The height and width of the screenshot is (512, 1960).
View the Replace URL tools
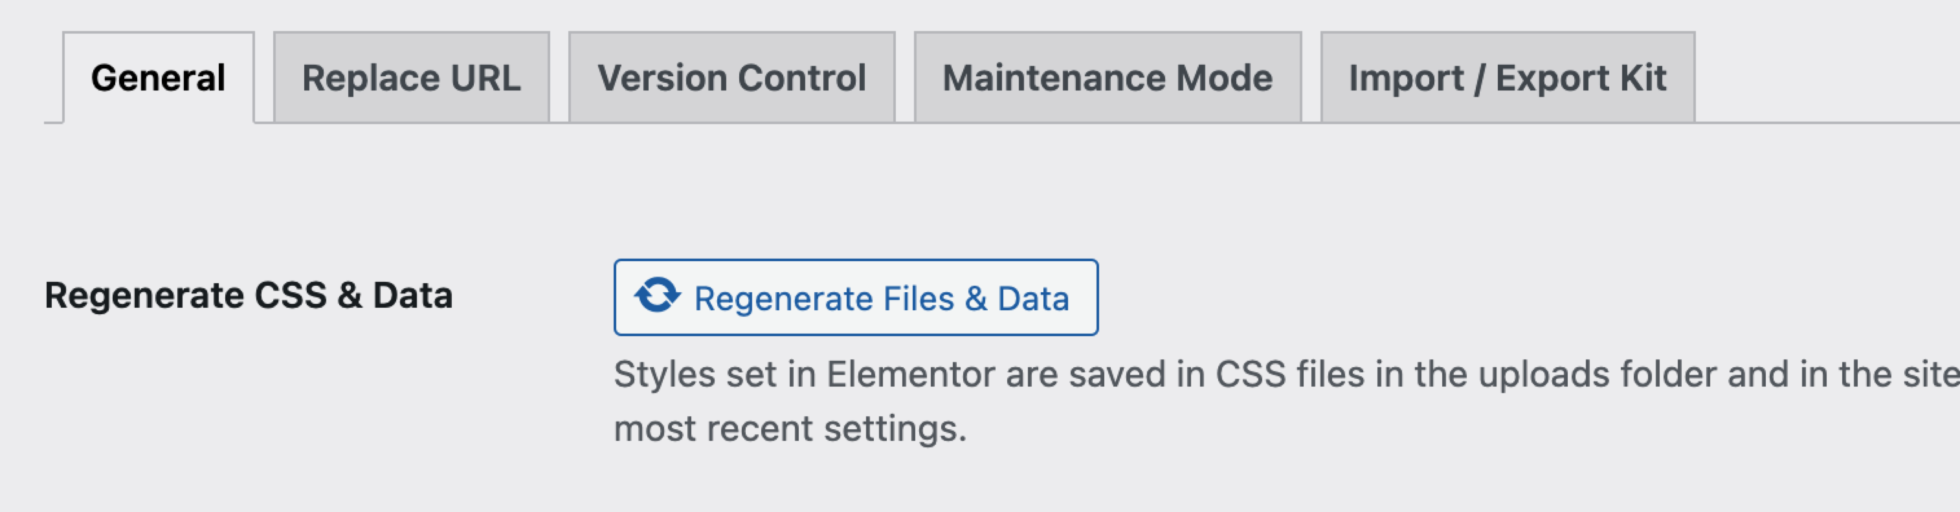412,78
